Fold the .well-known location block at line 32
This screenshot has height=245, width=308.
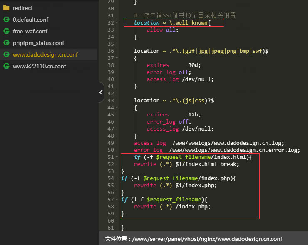pos(117,22)
